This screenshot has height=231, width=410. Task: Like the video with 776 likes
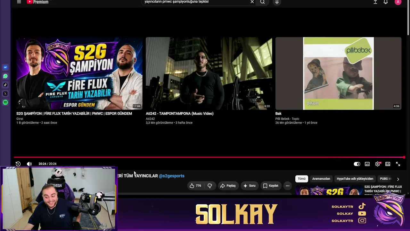(x=195, y=186)
